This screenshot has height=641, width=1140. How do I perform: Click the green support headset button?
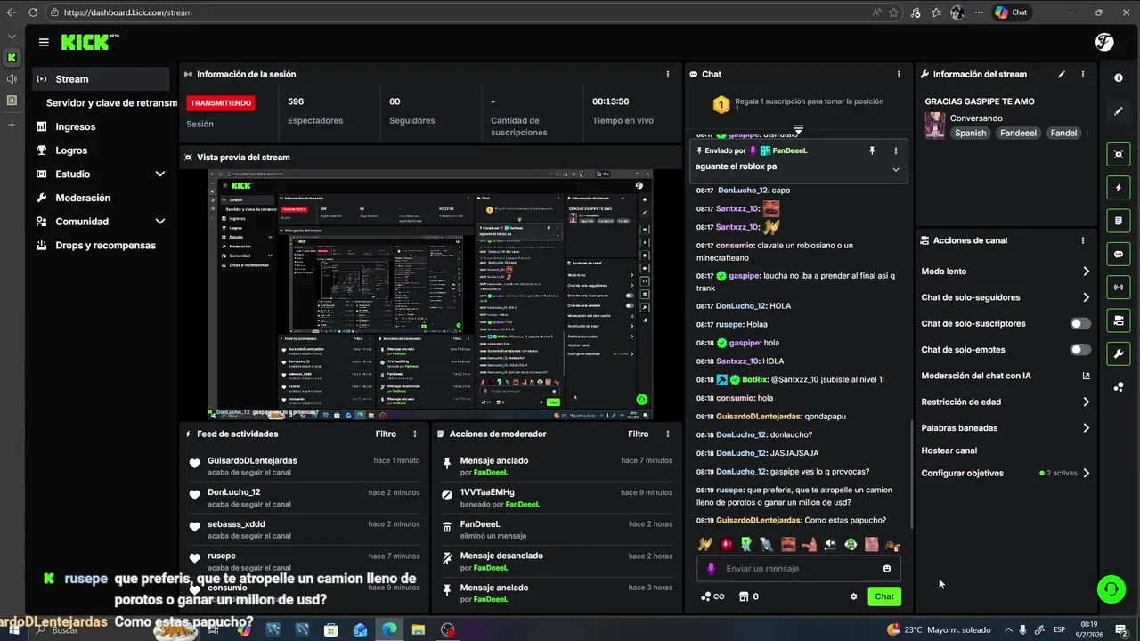coord(1111,588)
